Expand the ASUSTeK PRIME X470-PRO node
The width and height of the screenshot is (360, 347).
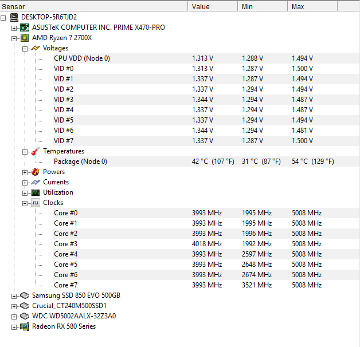(14, 28)
